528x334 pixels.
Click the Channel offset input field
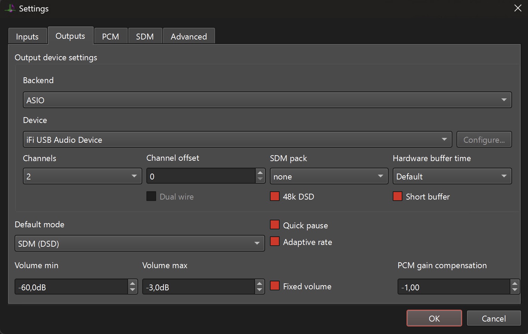pos(201,176)
